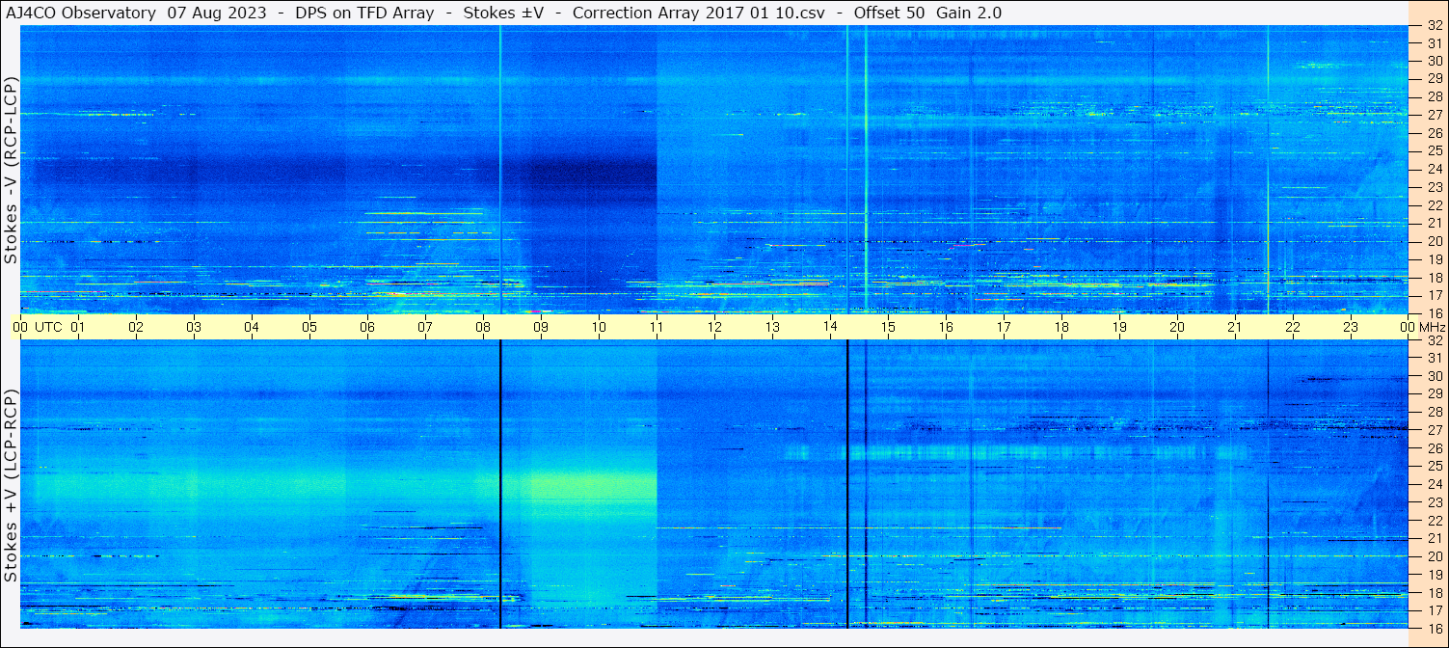This screenshot has width=1449, height=648.
Task: Select the 05 hour time marker
Action: (x=309, y=327)
